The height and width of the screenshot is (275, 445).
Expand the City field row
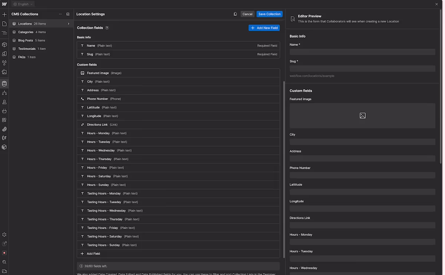178,81
